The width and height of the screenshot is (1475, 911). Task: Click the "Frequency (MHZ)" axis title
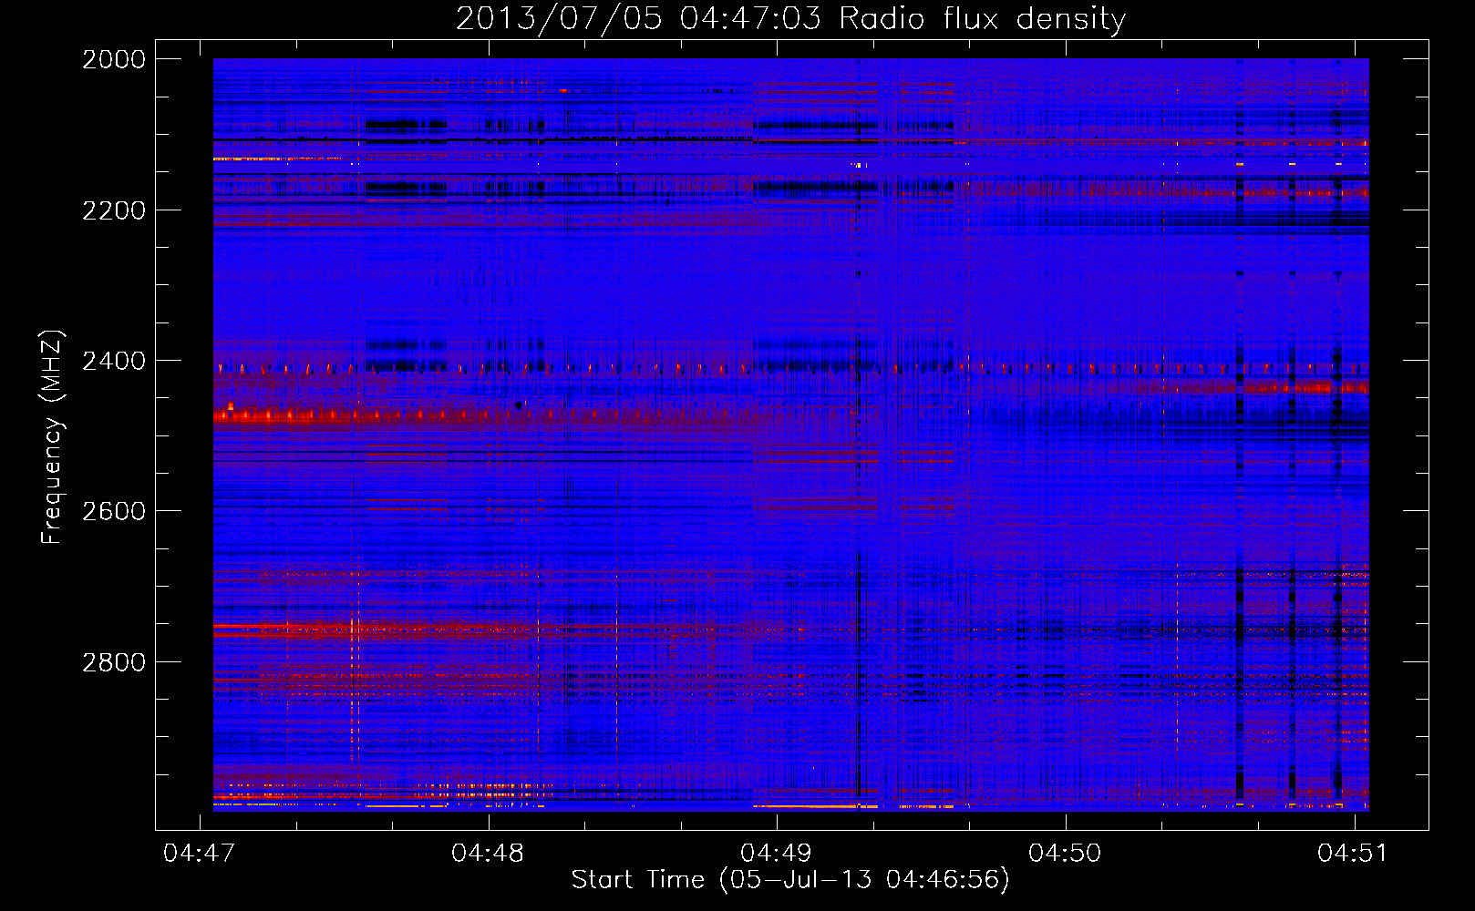coord(53,437)
